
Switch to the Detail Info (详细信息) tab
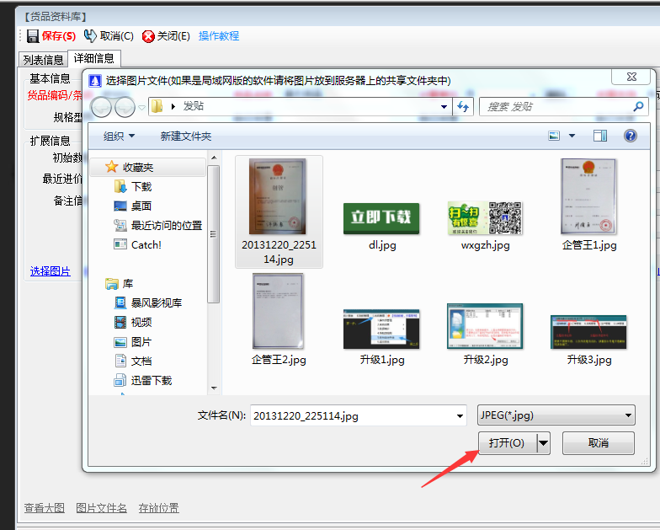[94, 59]
